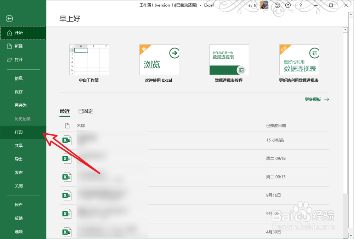The image size is (354, 239).
Task: Open the 欢迎使用 Excel tour template
Action: [159, 64]
